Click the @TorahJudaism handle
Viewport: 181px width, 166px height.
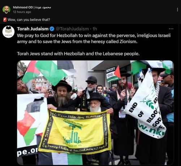click(72, 29)
